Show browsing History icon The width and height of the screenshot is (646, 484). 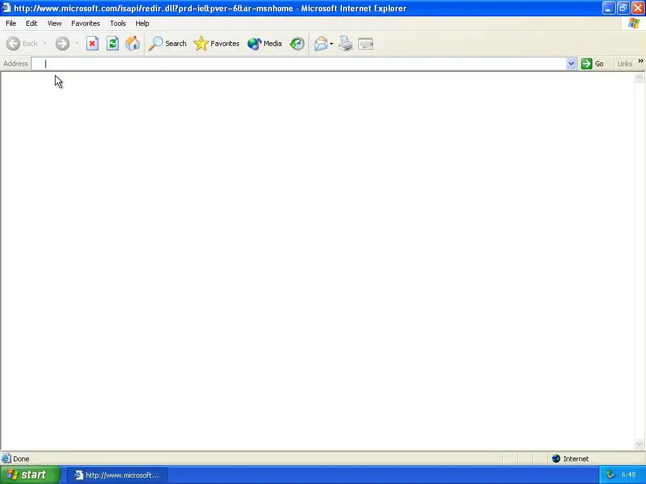(297, 43)
